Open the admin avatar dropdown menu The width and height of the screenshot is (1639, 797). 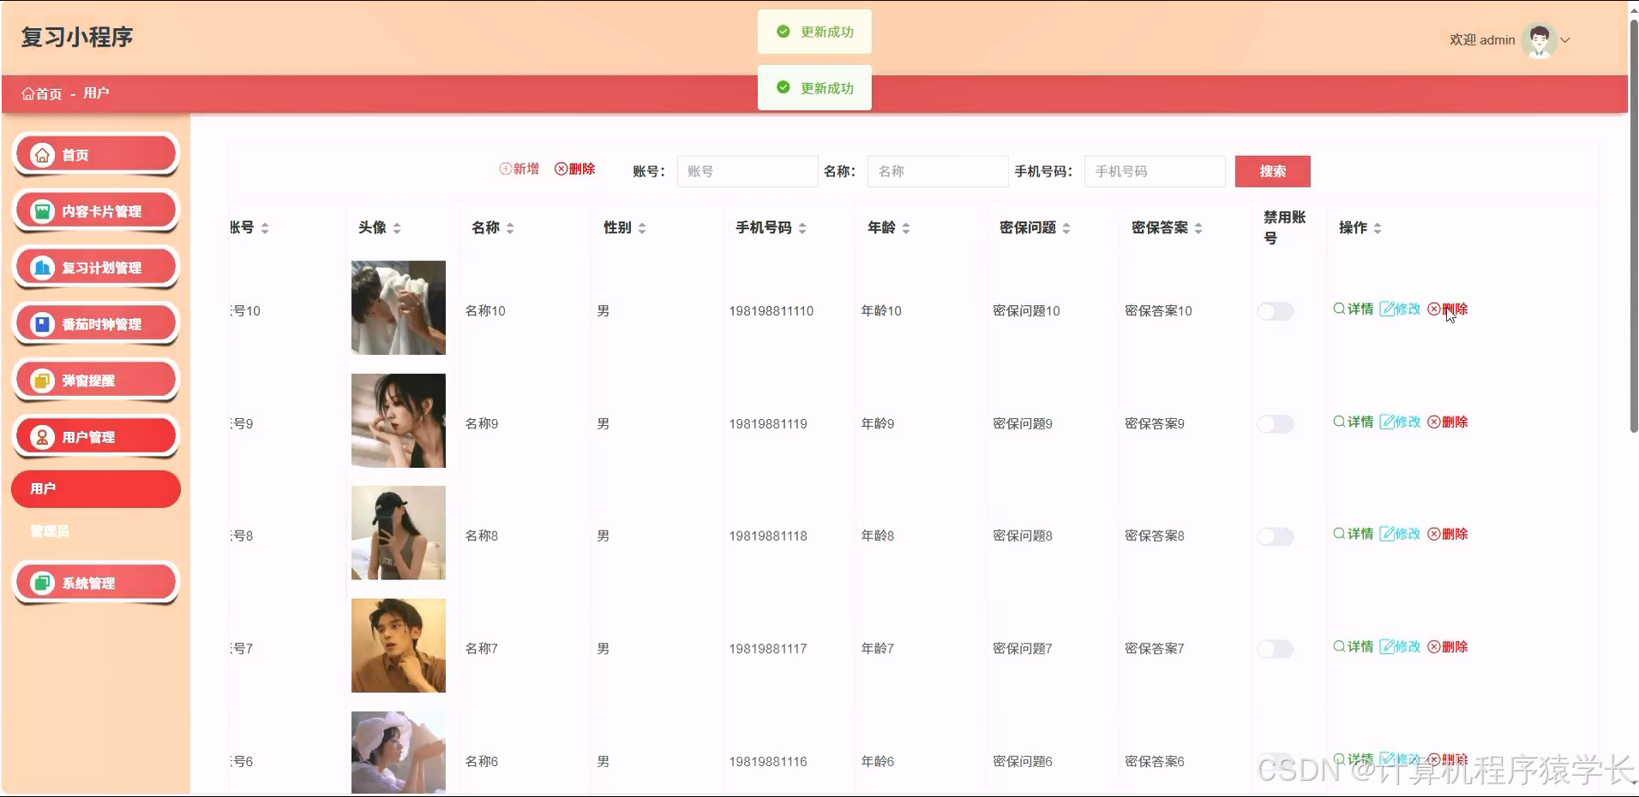(x=1539, y=39)
